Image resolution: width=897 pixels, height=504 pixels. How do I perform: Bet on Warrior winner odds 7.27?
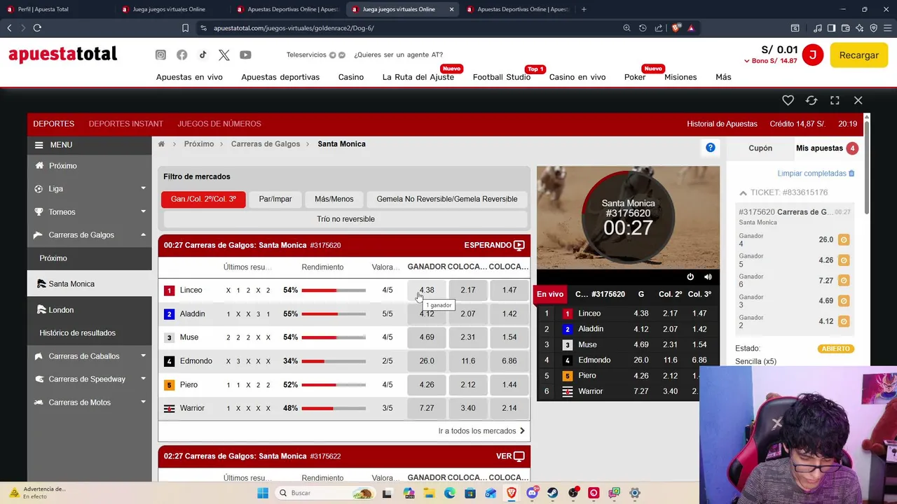point(427,408)
